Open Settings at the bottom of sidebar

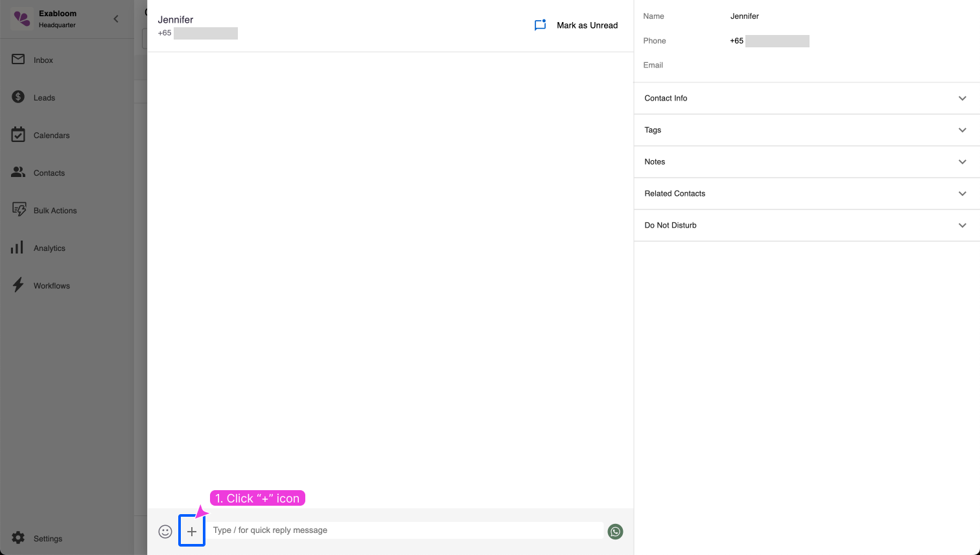pyautogui.click(x=48, y=538)
